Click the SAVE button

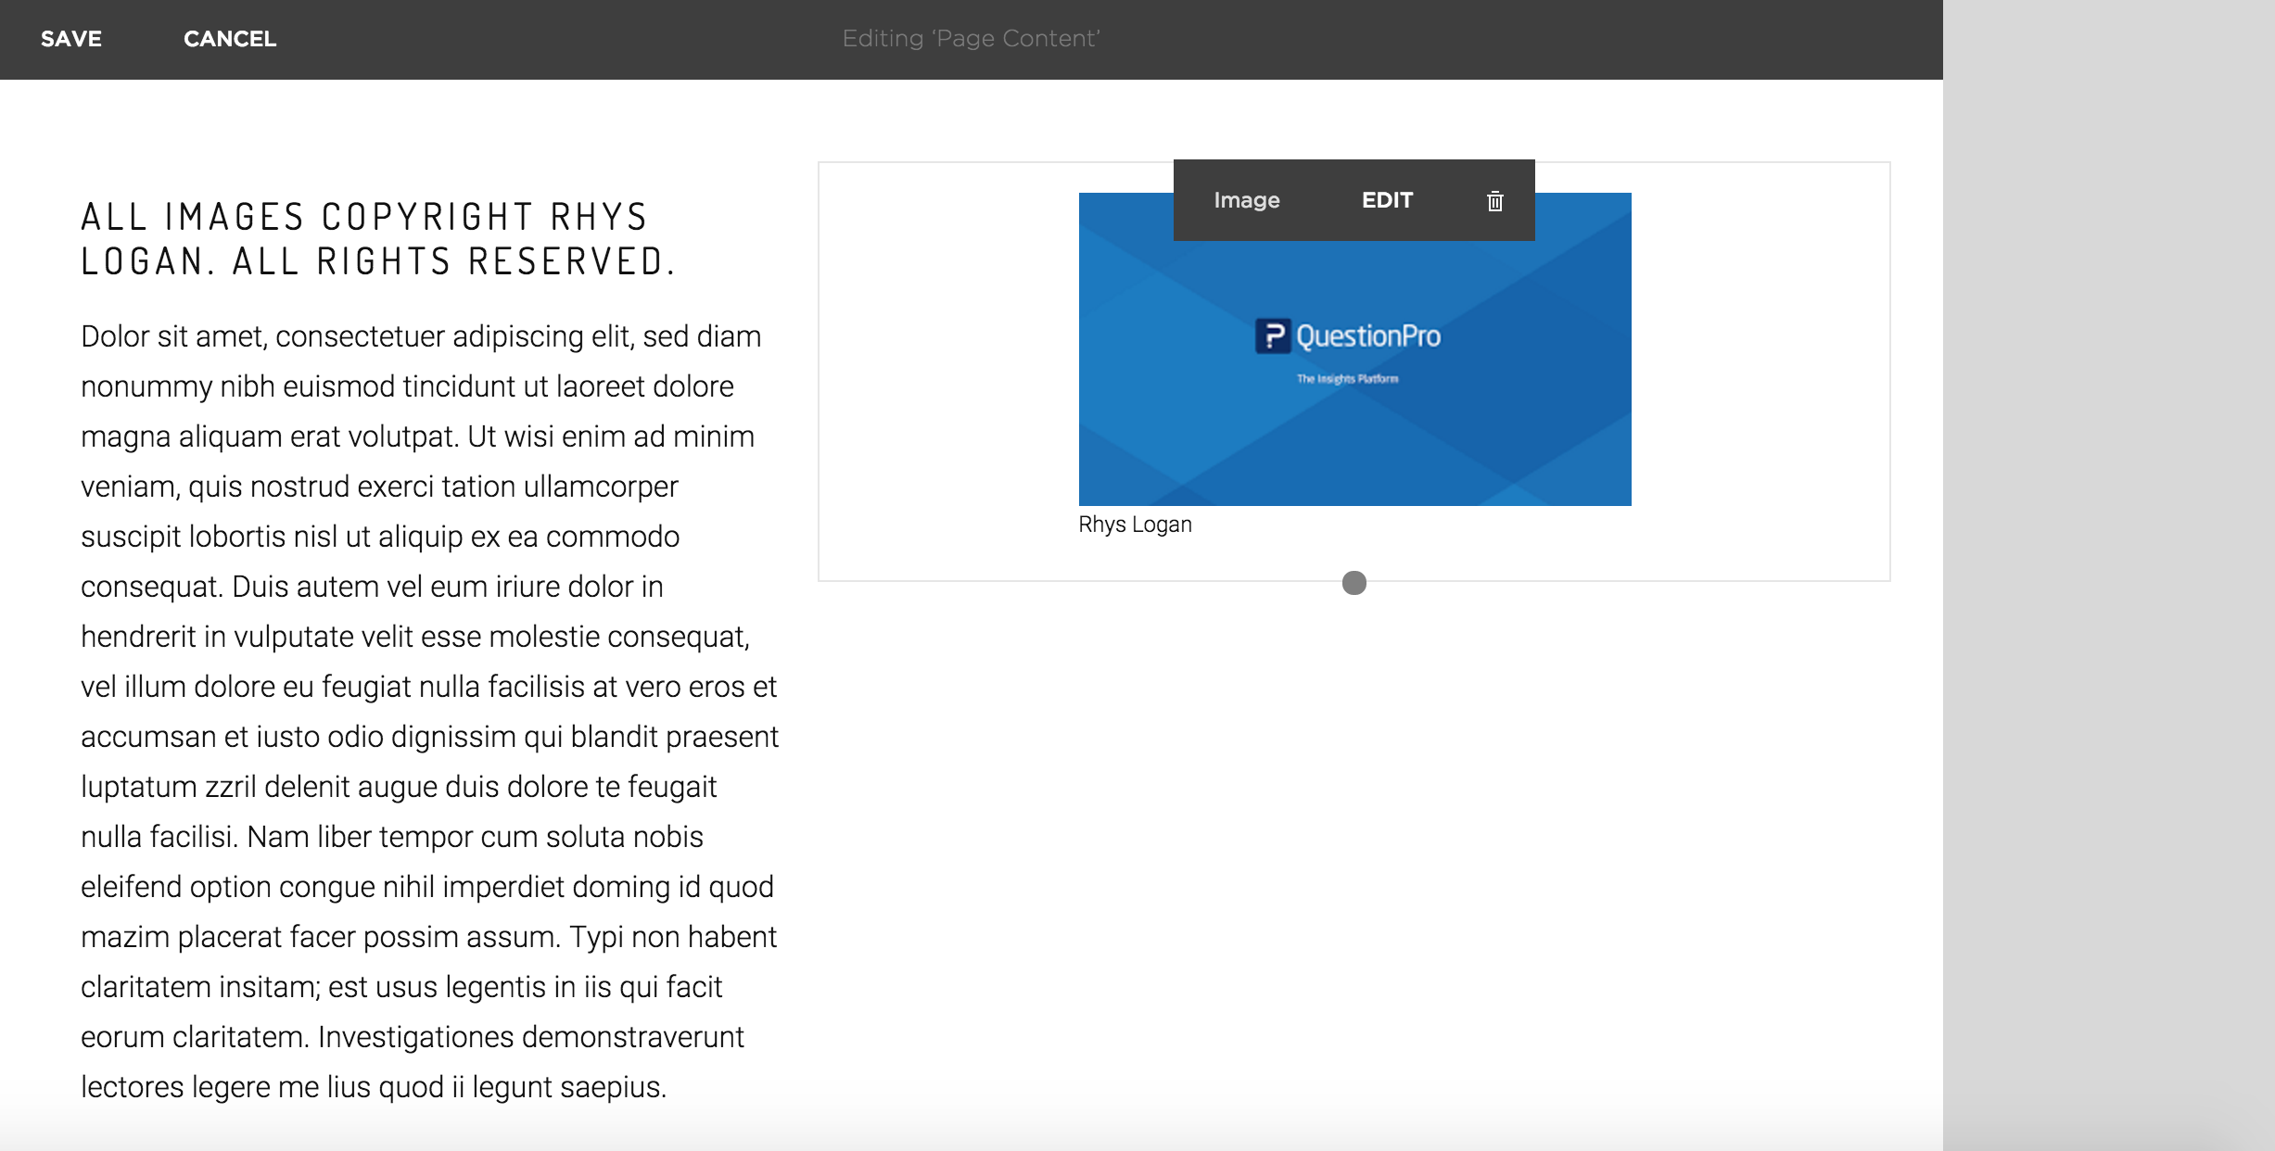pyautogui.click(x=71, y=39)
